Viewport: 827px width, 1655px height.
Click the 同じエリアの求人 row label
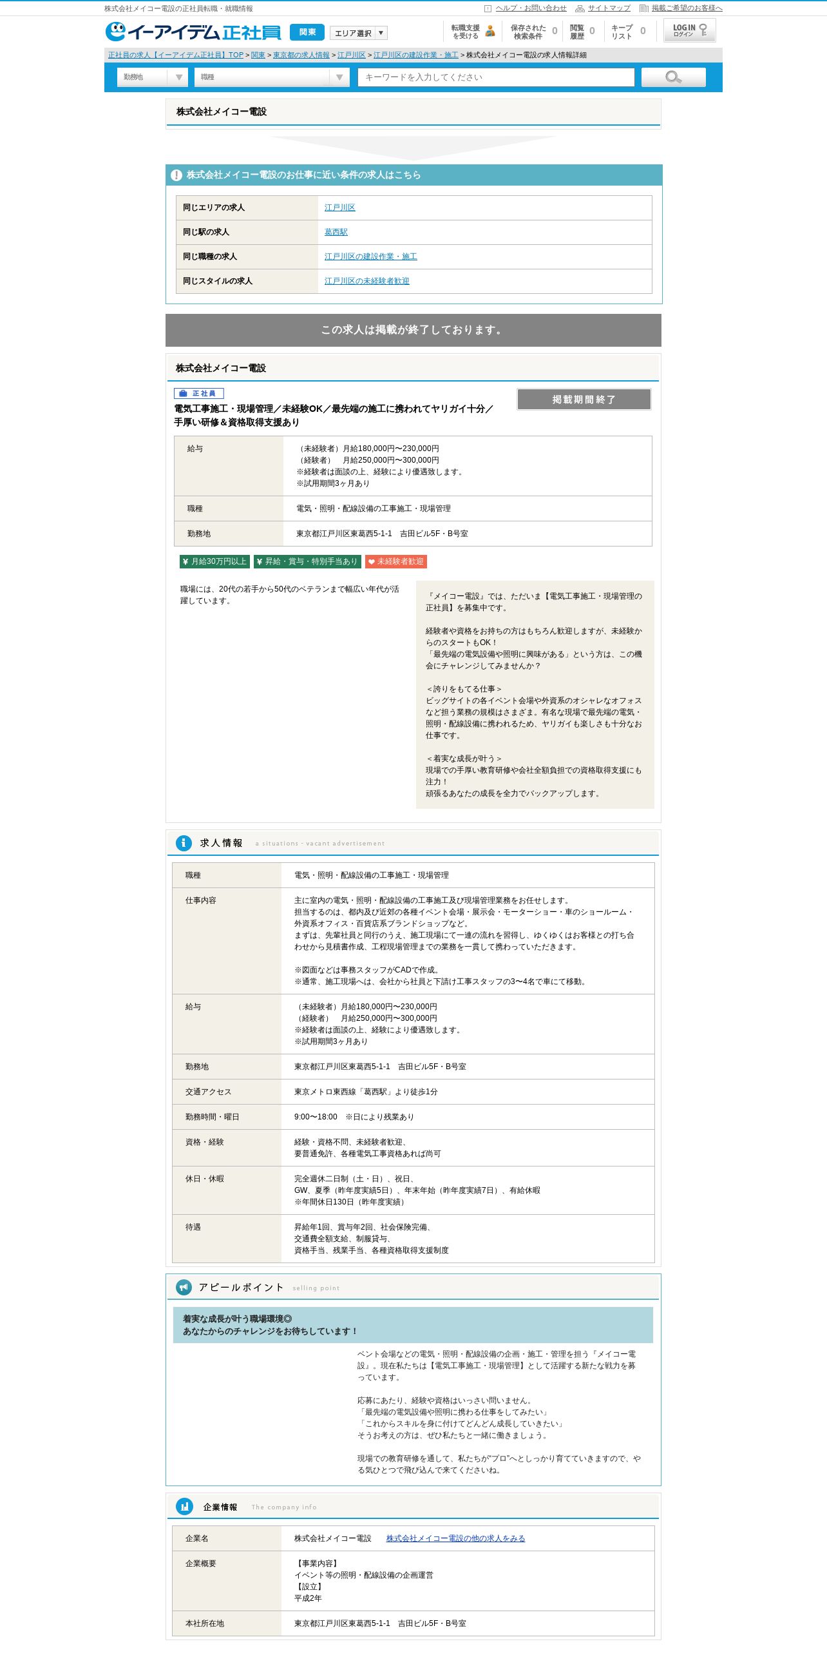(x=214, y=208)
